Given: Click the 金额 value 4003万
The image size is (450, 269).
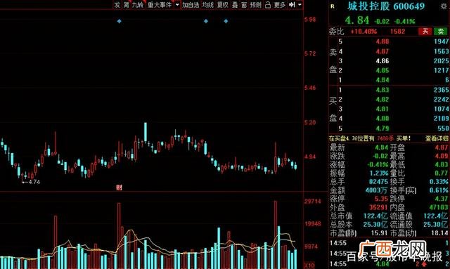Looking at the screenshot, I should [x=377, y=190].
